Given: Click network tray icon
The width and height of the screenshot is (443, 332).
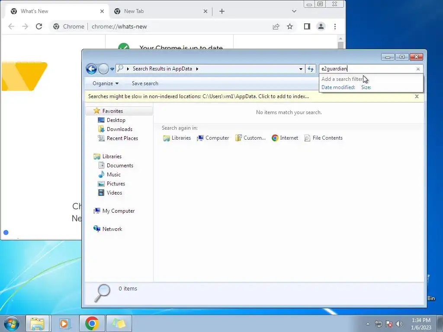Looking at the screenshot, I should tap(378, 324).
